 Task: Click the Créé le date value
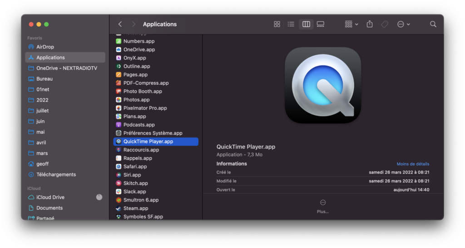[x=399, y=172]
